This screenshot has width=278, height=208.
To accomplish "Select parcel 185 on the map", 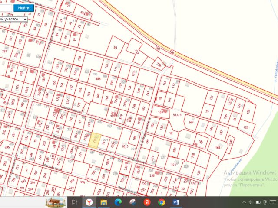I will [201, 142].
